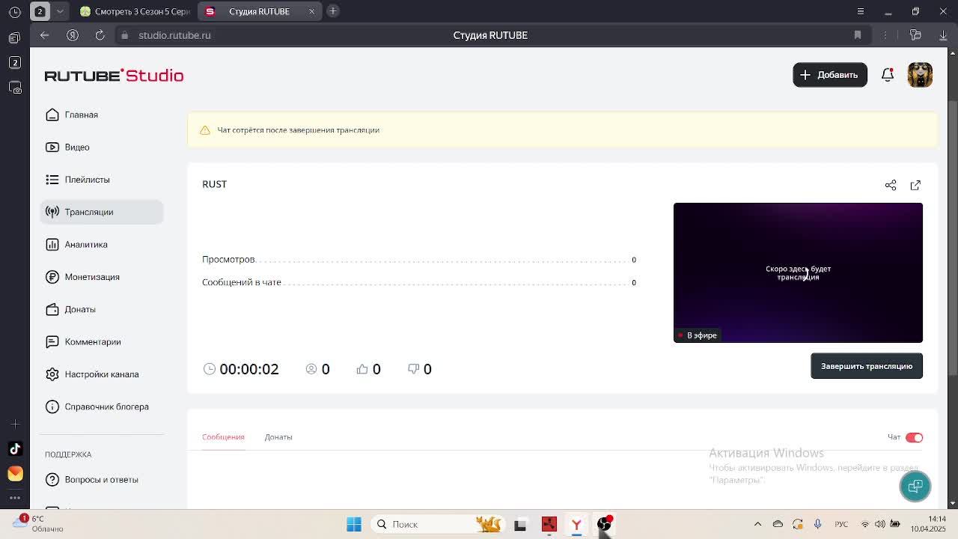The image size is (958, 539).
Task: Switch to the Донаты chat tab
Action: 278,437
